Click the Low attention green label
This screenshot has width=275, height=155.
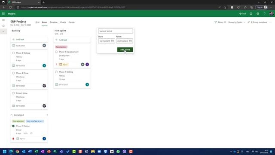[x=18, y=121]
